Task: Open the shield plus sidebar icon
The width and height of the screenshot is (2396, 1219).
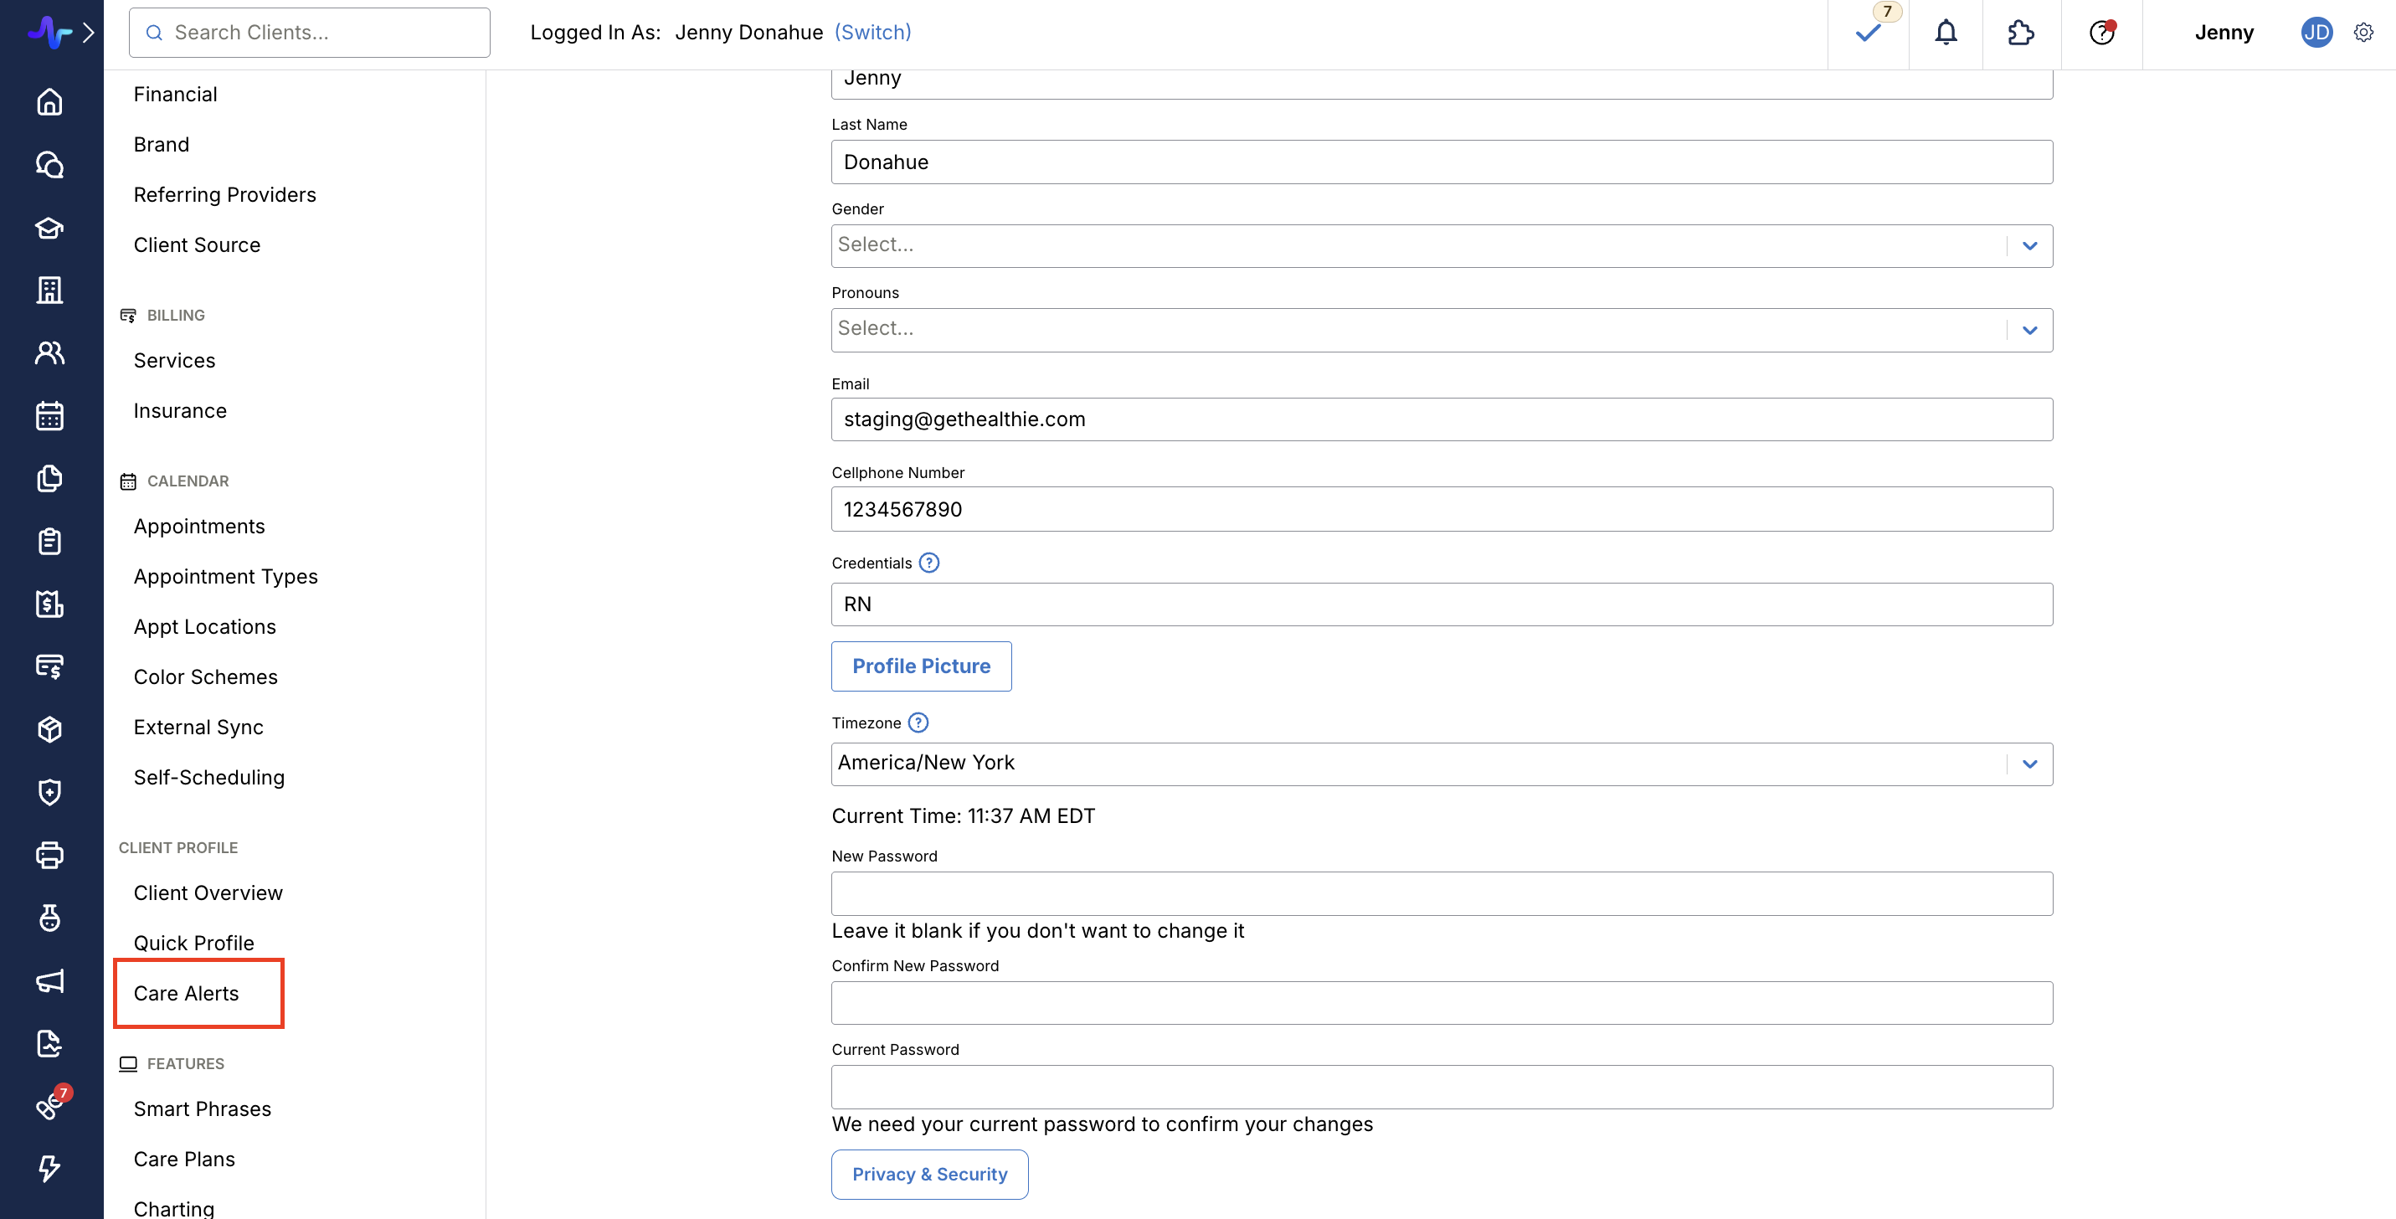Action: (49, 792)
